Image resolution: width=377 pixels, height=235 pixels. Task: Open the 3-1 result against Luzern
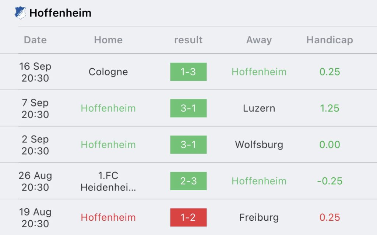(188, 108)
